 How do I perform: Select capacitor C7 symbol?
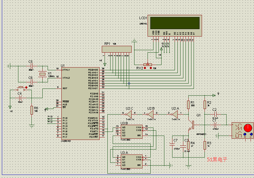[172, 144]
